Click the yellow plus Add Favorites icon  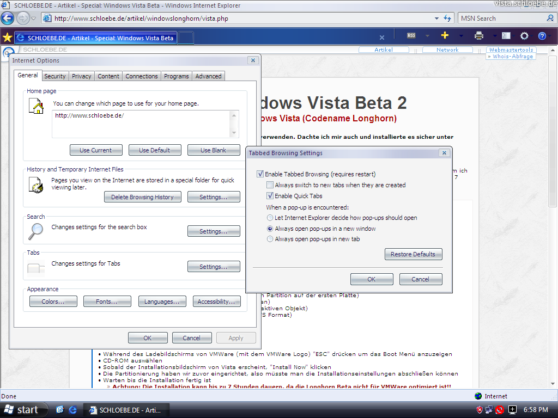(x=445, y=35)
